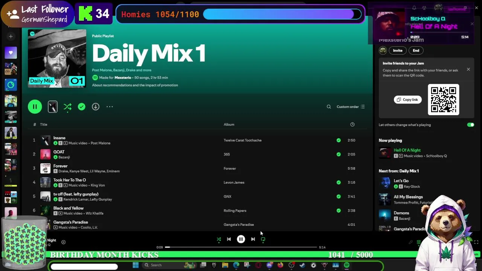482x271 pixels.
Task: Seek on the song progress bar
Action: click(241, 247)
